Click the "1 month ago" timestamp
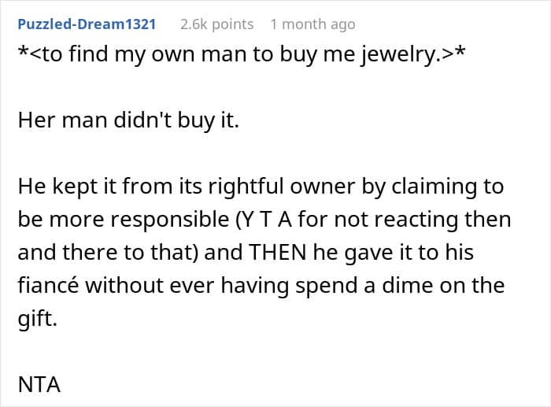This screenshot has width=551, height=407. pyautogui.click(x=312, y=24)
